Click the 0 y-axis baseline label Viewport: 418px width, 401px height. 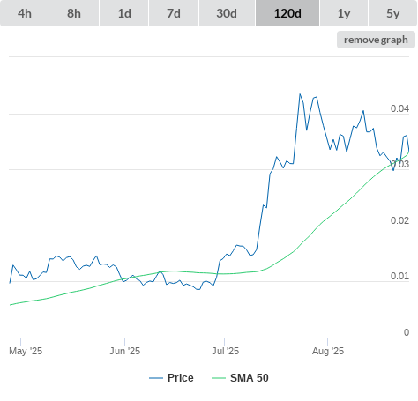[x=407, y=332]
